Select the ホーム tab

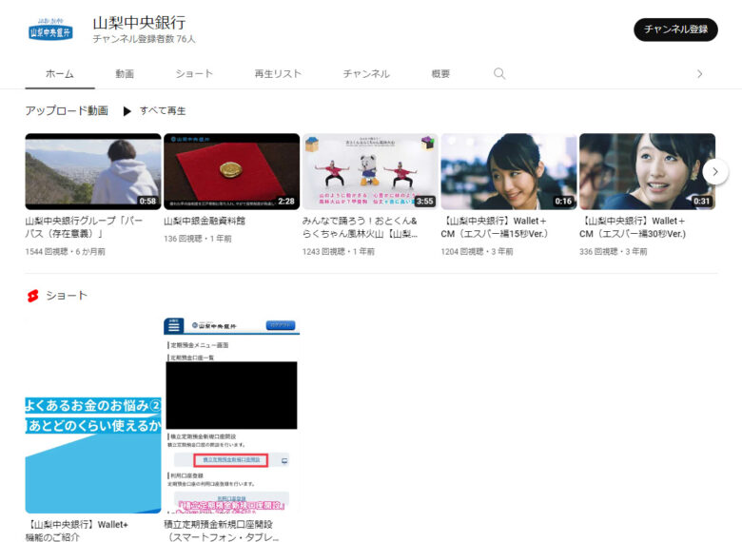coord(60,74)
